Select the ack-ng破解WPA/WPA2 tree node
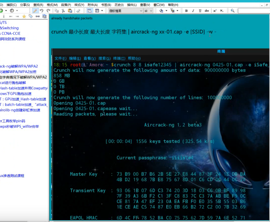 coord(19,66)
